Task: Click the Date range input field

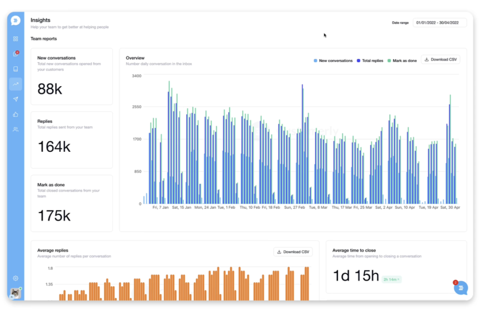Action: 440,23
